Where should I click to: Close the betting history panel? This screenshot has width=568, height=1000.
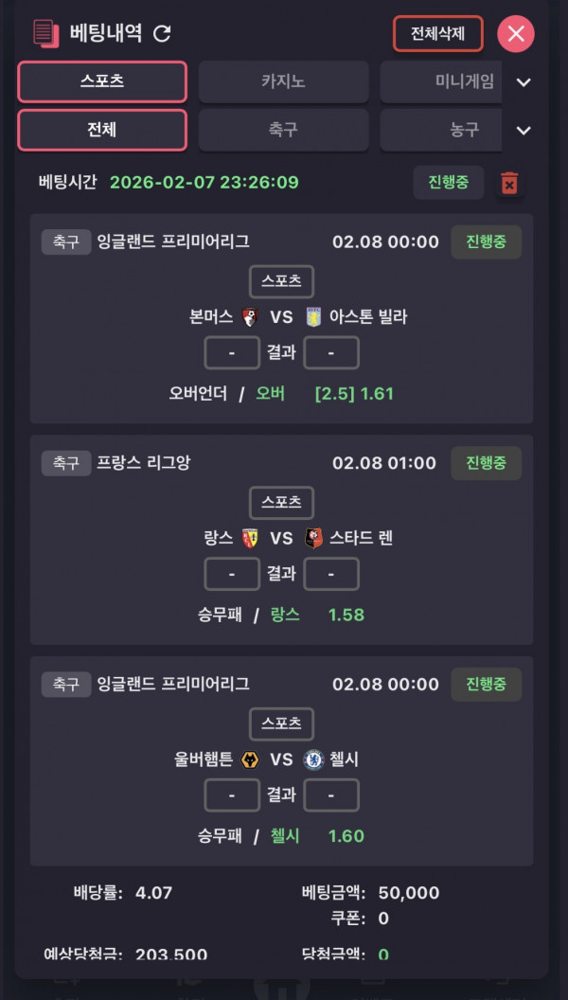[516, 34]
